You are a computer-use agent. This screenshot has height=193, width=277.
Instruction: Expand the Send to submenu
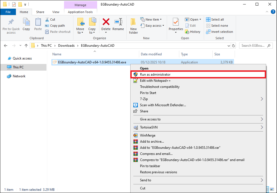pos(198,180)
